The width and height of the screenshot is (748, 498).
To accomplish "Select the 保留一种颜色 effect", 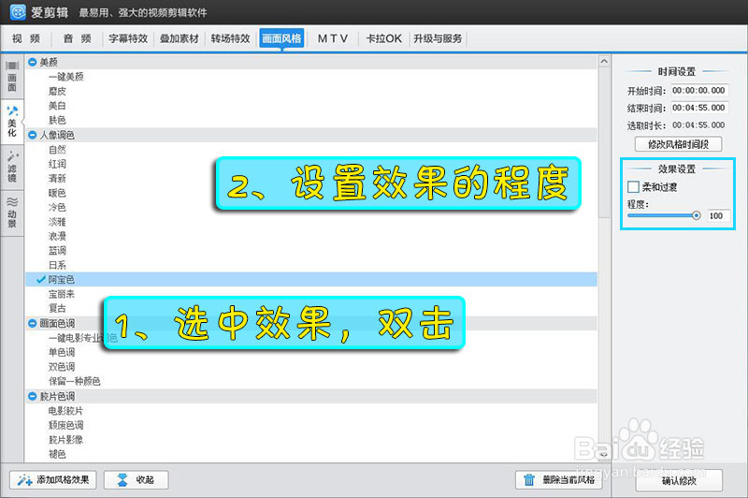I will coord(75,381).
